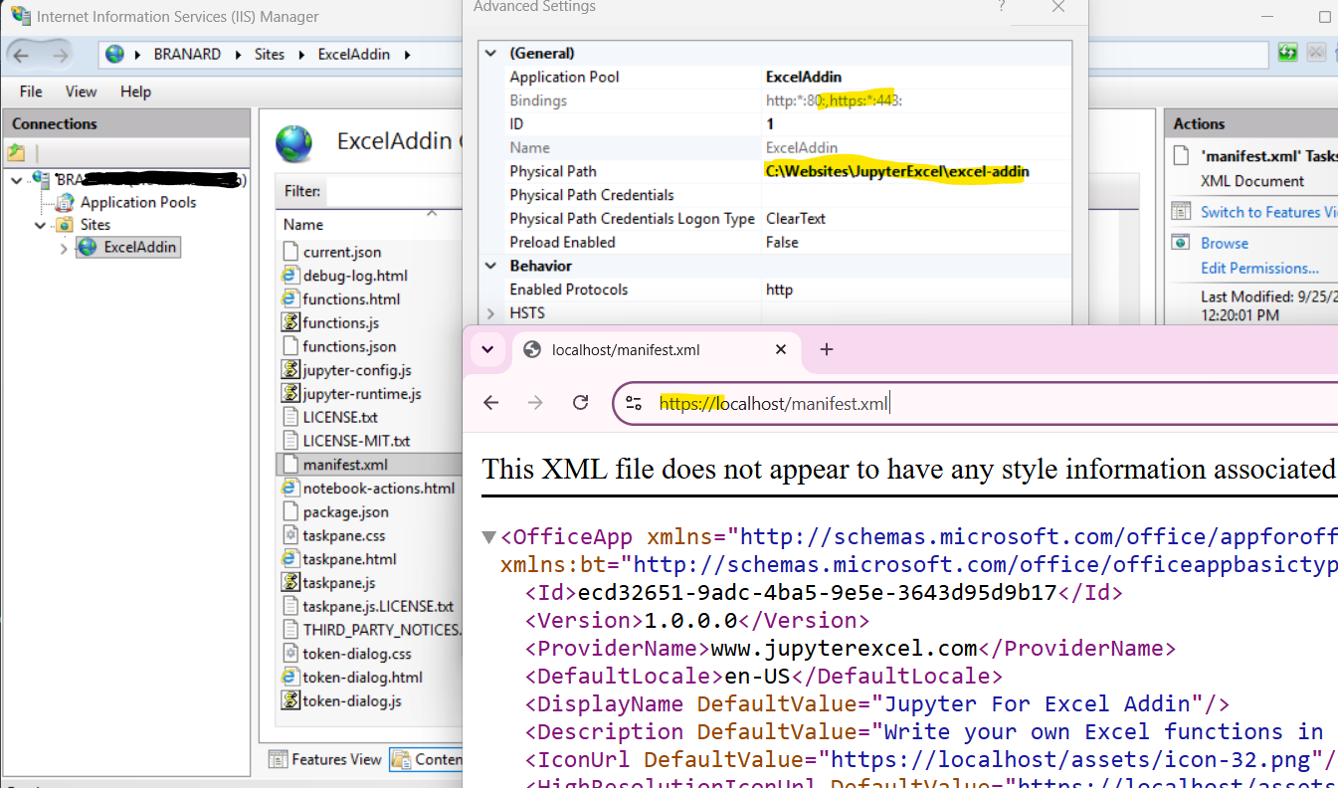The image size is (1338, 788).
Task: Click Chrome's back arrow button
Action: click(490, 403)
